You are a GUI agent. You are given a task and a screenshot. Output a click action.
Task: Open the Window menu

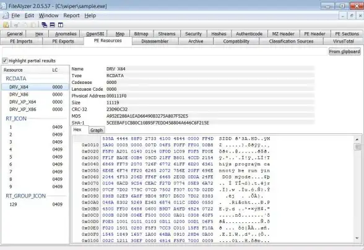coord(48,15)
